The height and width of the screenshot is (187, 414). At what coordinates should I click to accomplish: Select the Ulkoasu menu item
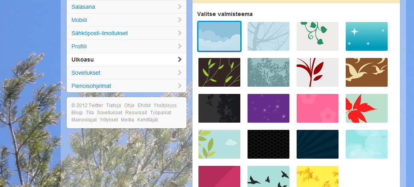point(127,60)
